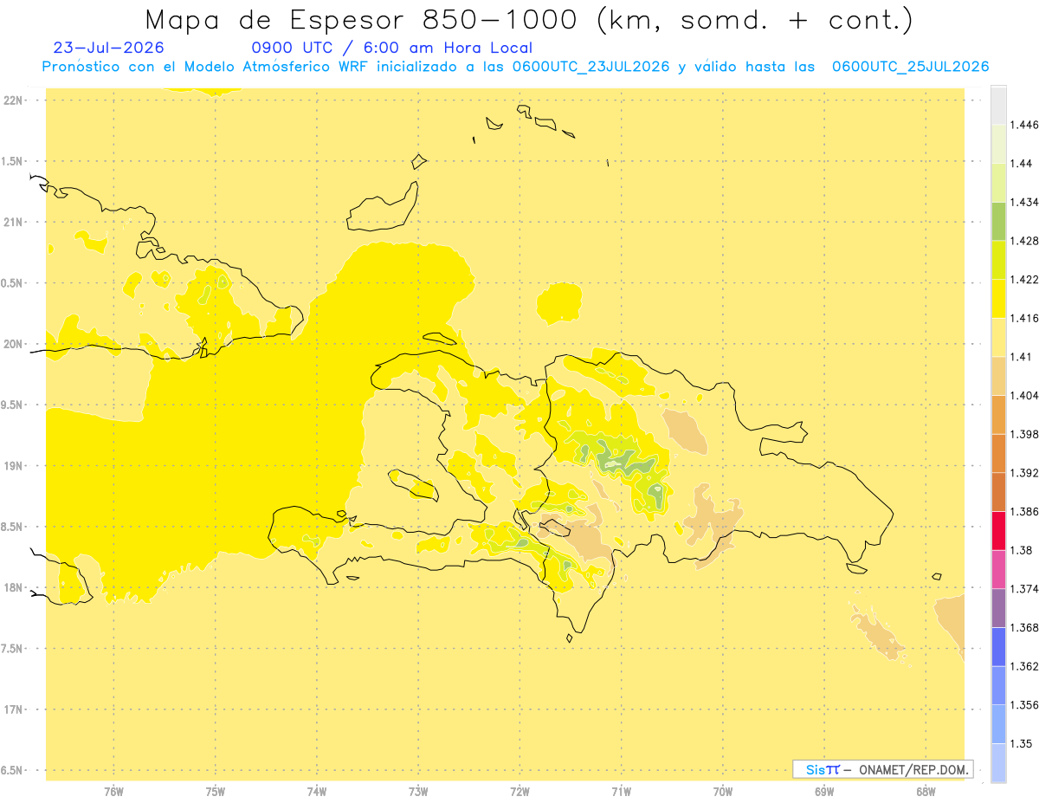
Task: Click the colorbar value '1.386'
Action: [x=1024, y=511]
